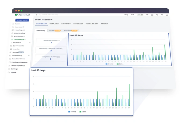The width and height of the screenshot is (182, 129).
Task: Switch to the Dashboard tab
Action: (42, 24)
